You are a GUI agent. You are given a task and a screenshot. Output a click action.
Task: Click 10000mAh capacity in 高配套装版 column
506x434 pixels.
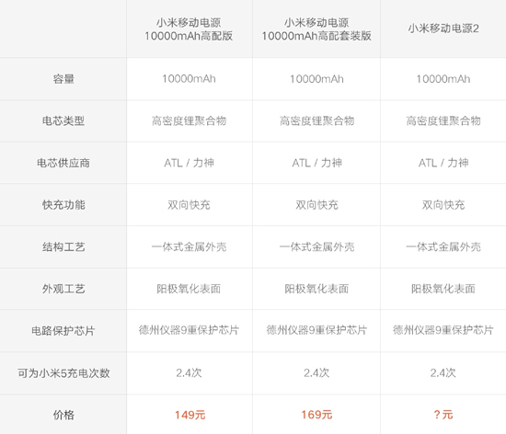316,79
